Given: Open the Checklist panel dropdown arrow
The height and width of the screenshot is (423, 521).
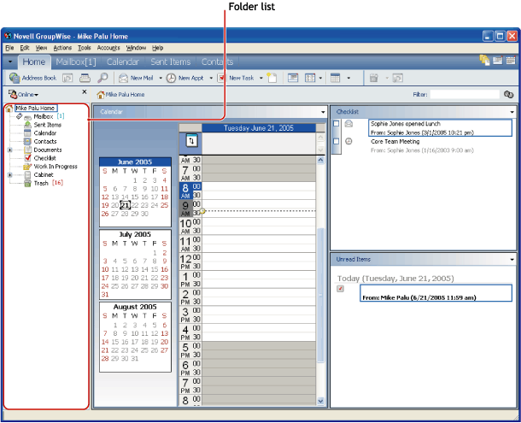Looking at the screenshot, I should click(512, 112).
